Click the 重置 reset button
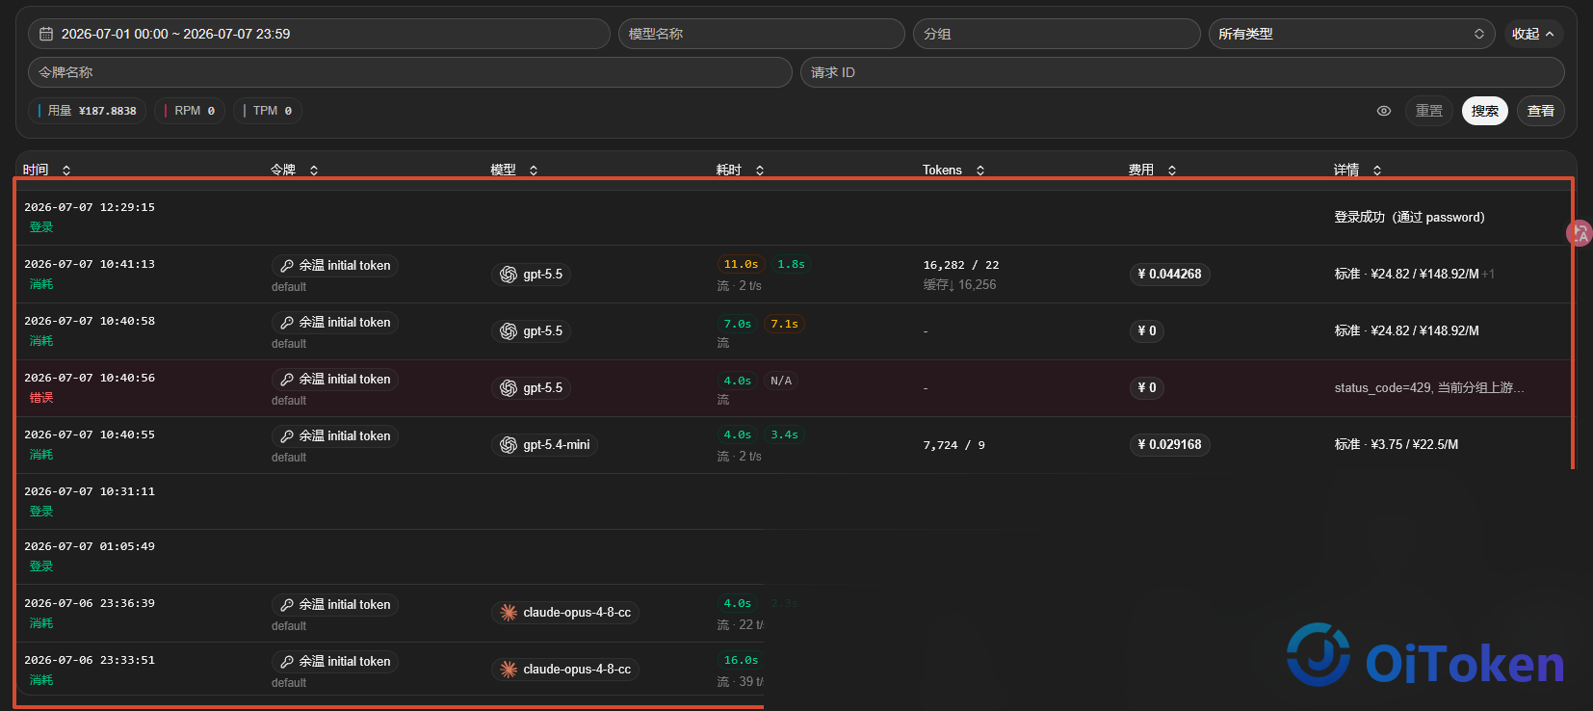The width and height of the screenshot is (1593, 711). click(x=1429, y=111)
